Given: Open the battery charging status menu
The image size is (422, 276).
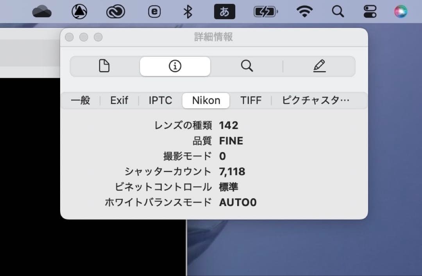Looking at the screenshot, I should click(x=265, y=11).
